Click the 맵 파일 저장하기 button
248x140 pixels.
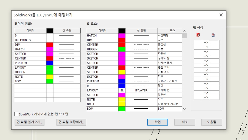coord(71,122)
